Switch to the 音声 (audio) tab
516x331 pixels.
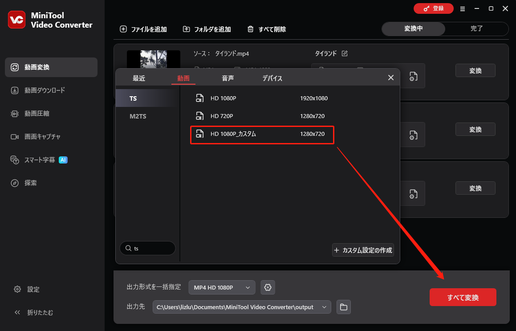[228, 78]
